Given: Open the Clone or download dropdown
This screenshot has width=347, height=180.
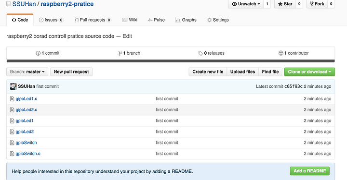Looking at the screenshot, I should pyautogui.click(x=309, y=72).
